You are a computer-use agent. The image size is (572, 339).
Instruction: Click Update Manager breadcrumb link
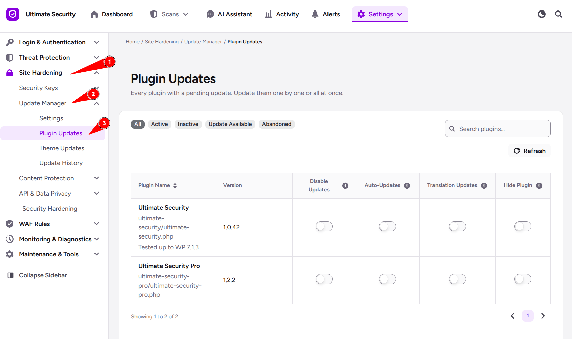(203, 42)
